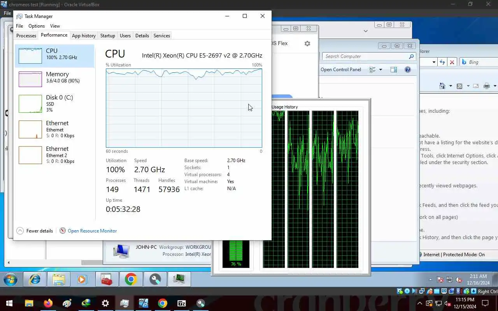Click the Resource Monitor gauge icon

63,231
